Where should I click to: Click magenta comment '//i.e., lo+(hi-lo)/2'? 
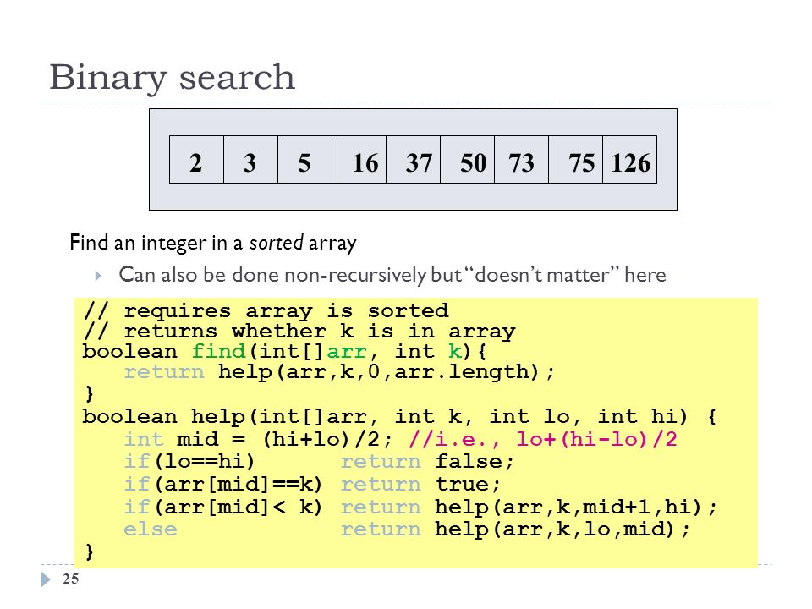pyautogui.click(x=543, y=440)
